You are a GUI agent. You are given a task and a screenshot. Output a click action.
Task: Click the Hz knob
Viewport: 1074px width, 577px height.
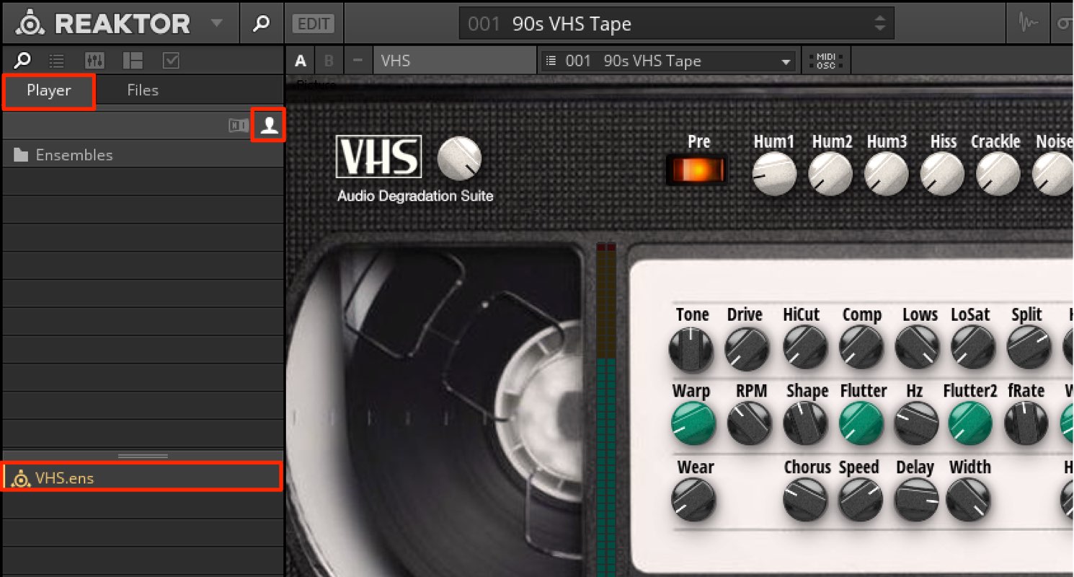(917, 423)
